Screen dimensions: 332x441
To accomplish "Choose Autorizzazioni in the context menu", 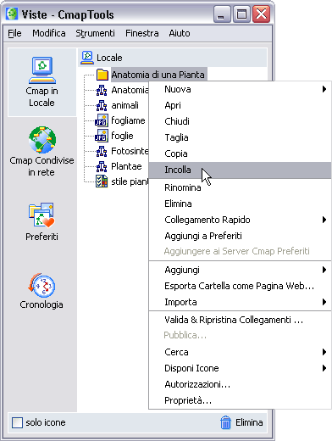I will [240, 384].
